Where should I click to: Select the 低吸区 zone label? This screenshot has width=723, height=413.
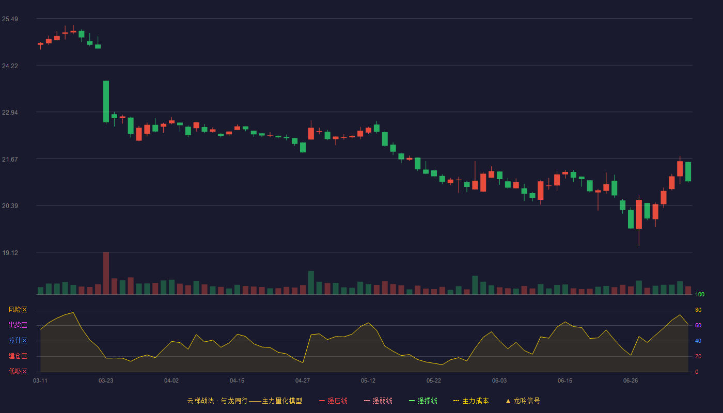point(18,371)
